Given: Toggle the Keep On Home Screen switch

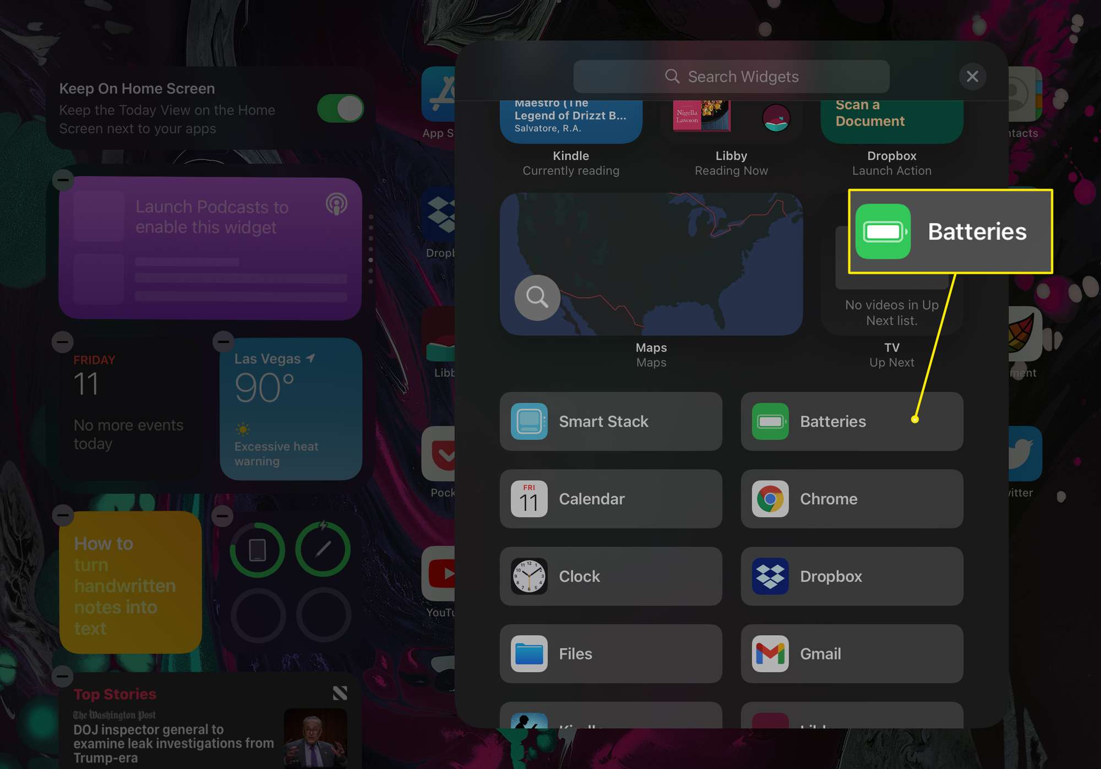Looking at the screenshot, I should click(x=340, y=108).
